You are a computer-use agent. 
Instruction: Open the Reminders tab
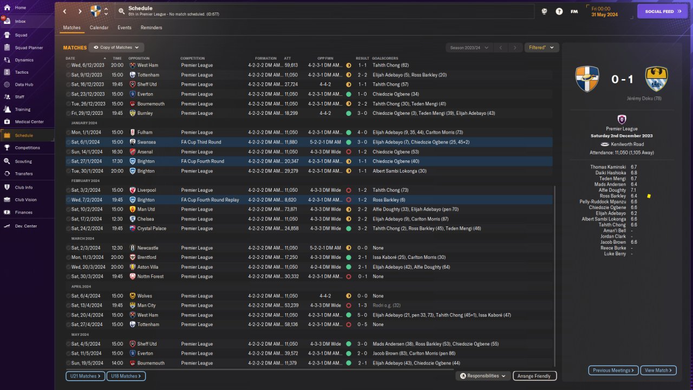pos(151,28)
